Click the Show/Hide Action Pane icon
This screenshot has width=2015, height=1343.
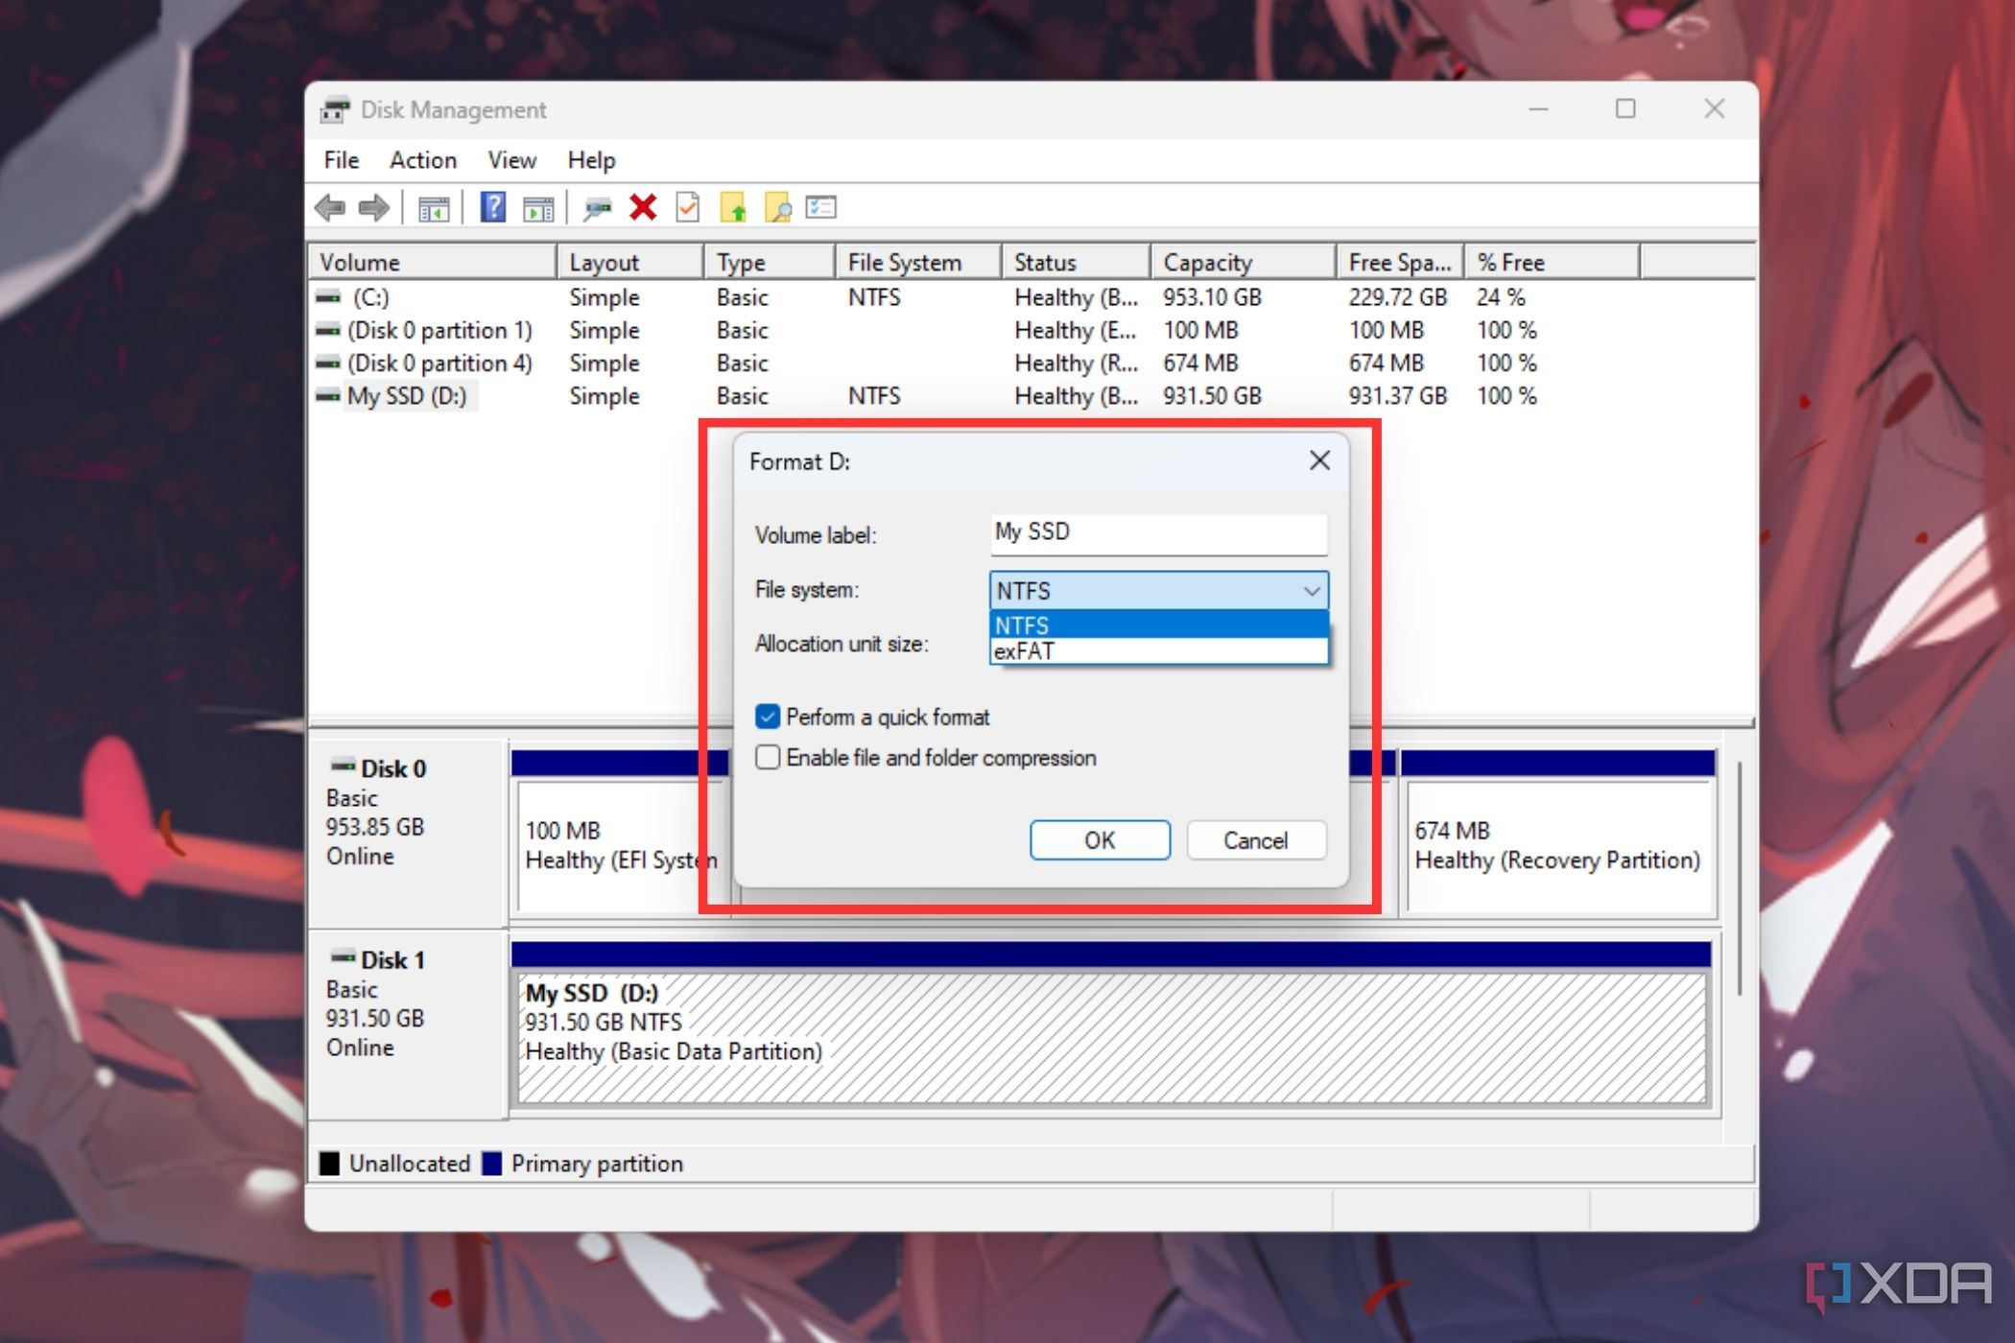pyautogui.click(x=538, y=208)
